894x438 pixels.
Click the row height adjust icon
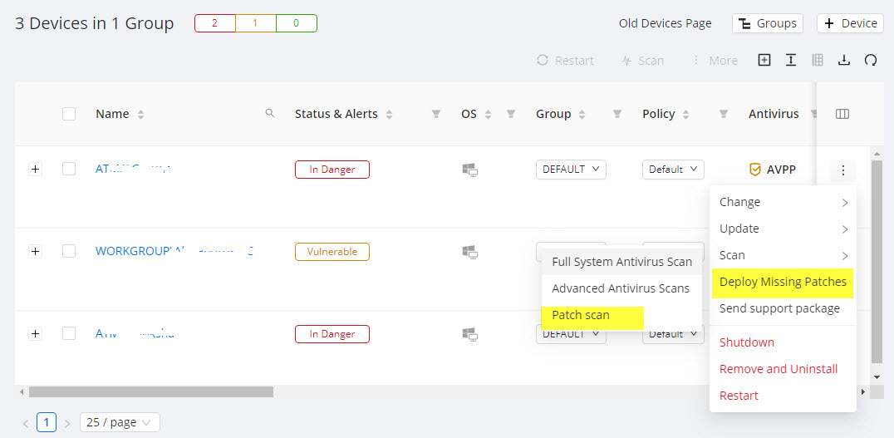coord(791,60)
